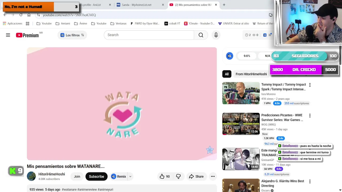Click the Remix button

(119, 177)
